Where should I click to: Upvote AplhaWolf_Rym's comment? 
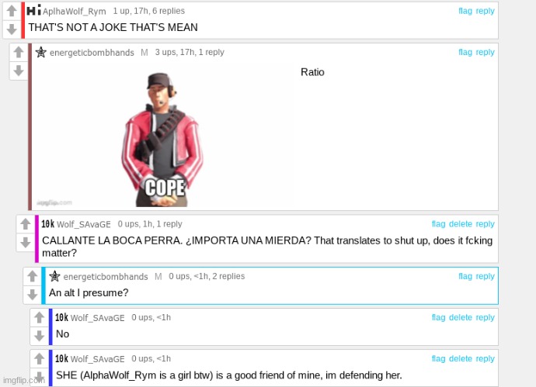tap(12, 11)
